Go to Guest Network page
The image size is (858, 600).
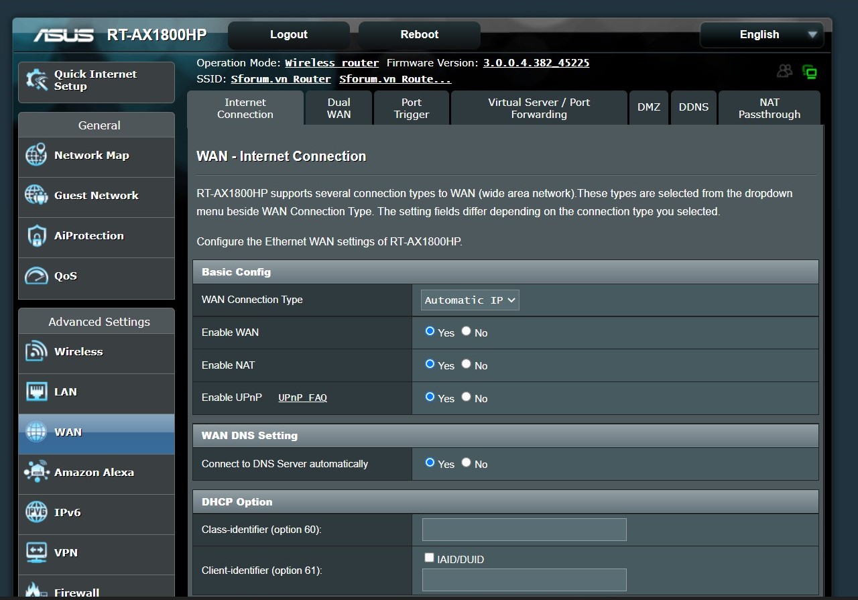(x=97, y=197)
